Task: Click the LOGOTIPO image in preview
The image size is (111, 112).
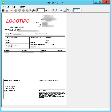Action: pyautogui.click(x=18, y=21)
